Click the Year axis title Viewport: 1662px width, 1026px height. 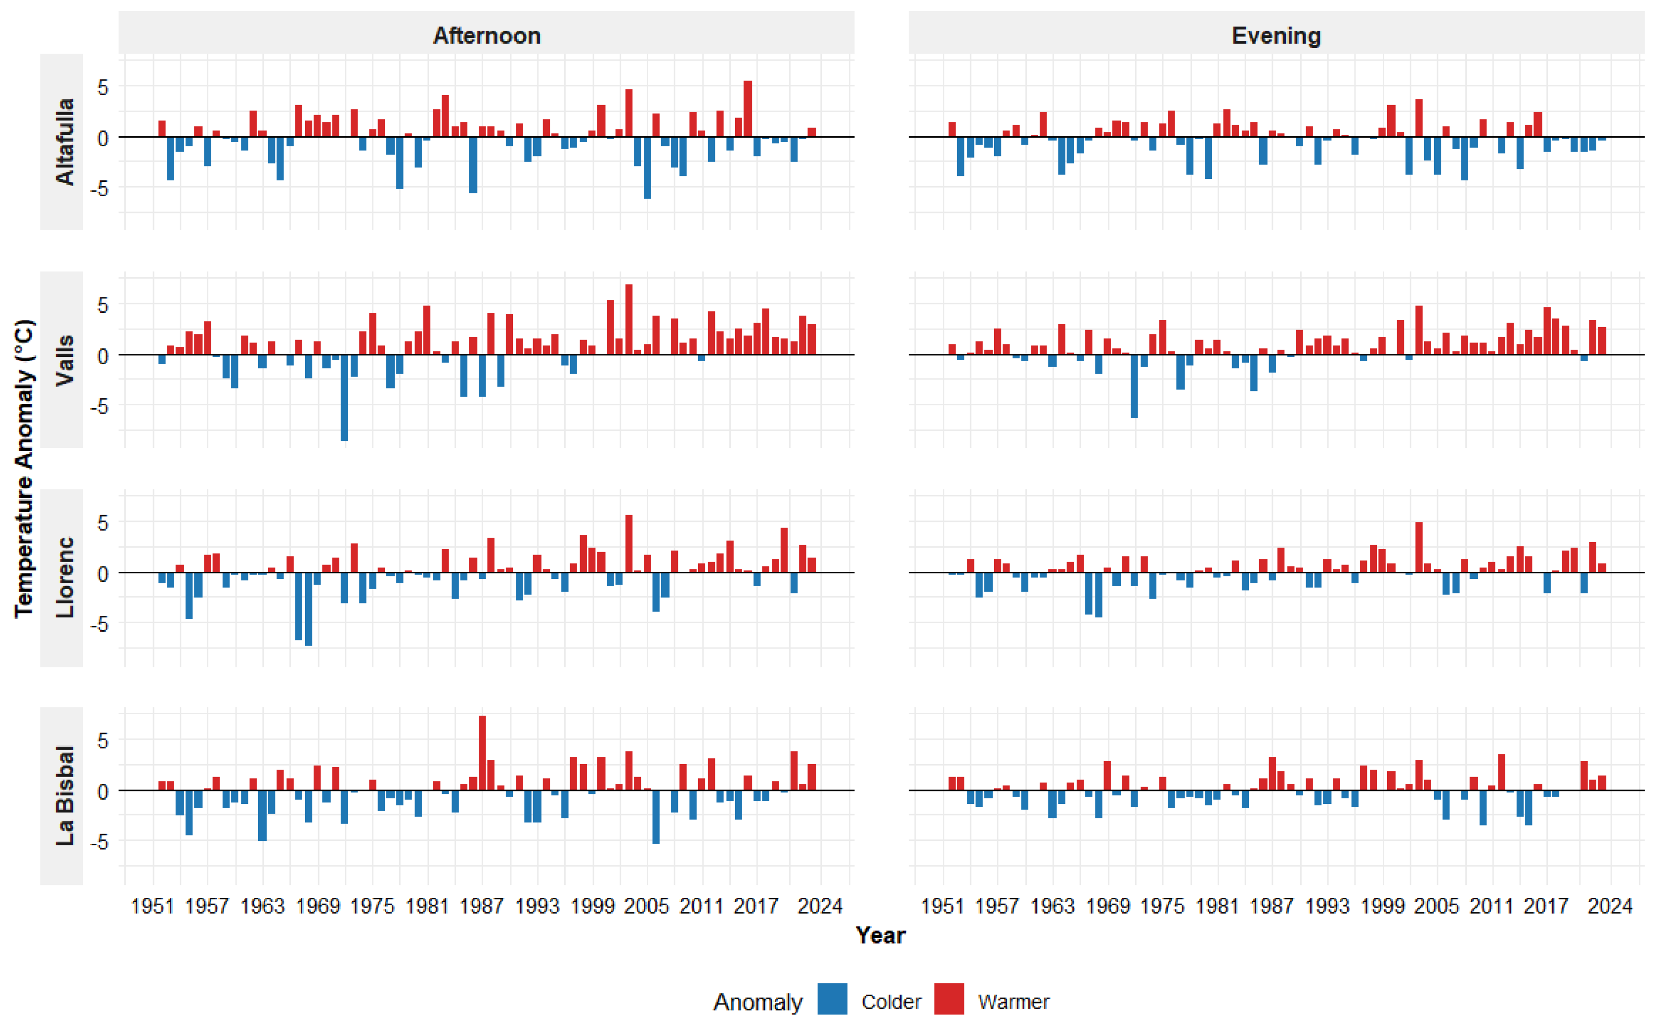coord(880,935)
